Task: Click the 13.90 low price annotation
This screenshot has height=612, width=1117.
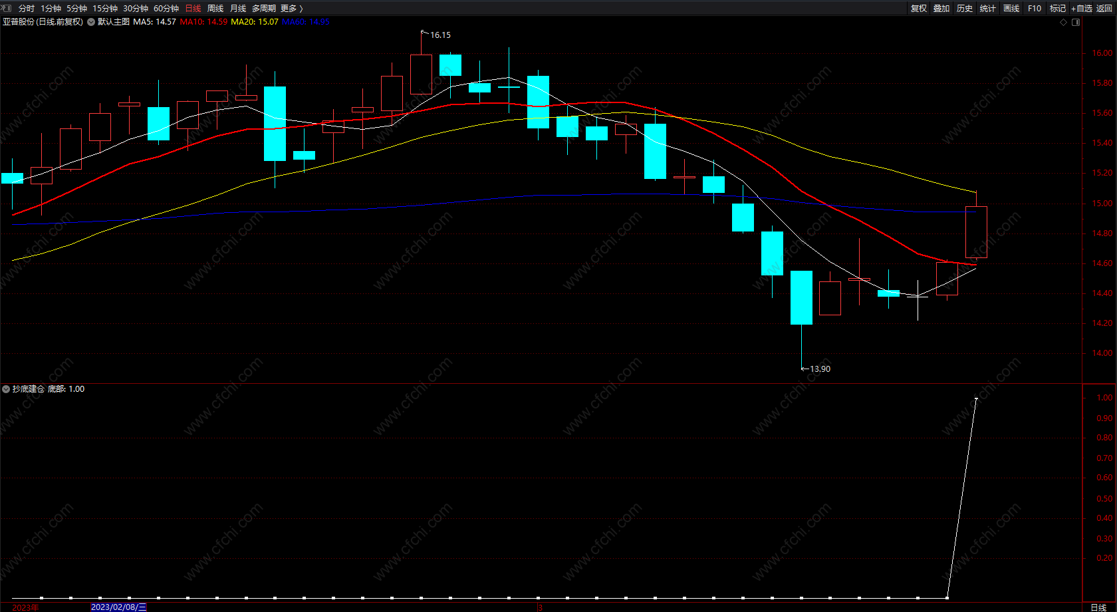Action: tap(820, 369)
